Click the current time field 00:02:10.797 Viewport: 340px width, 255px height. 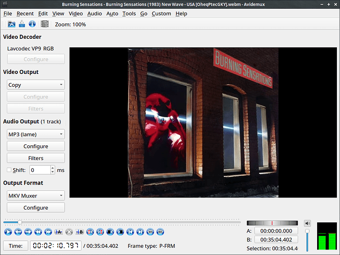56,246
